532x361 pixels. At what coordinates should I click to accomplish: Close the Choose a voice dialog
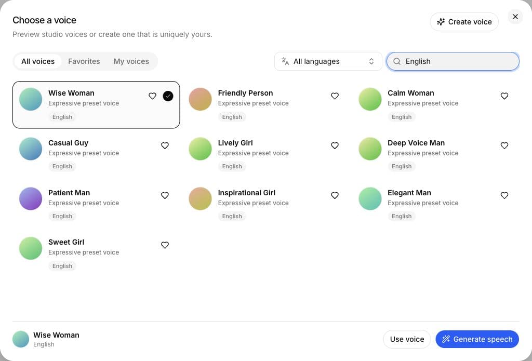(515, 17)
